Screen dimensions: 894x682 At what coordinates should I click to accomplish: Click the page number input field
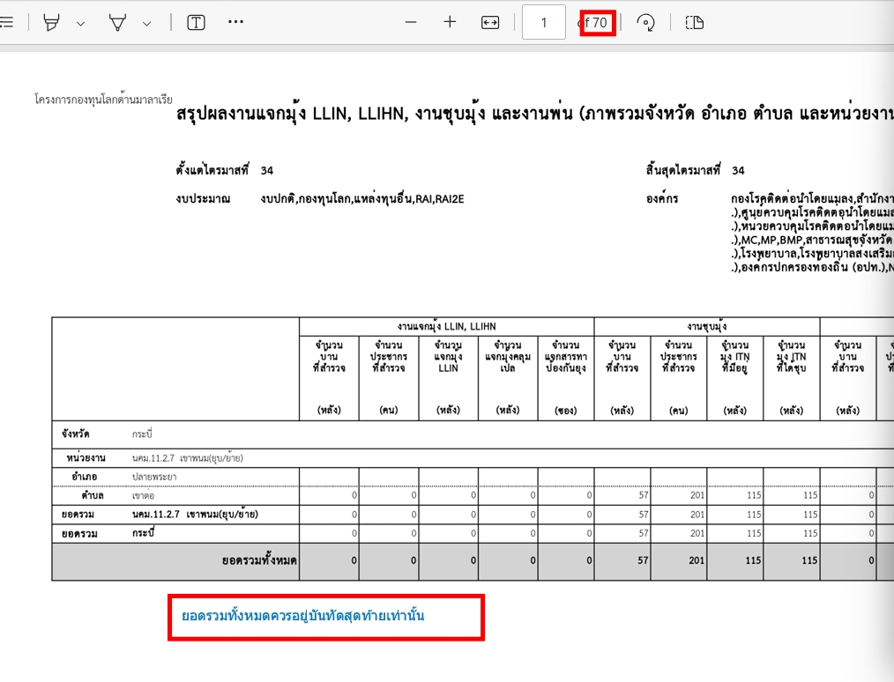point(544,23)
